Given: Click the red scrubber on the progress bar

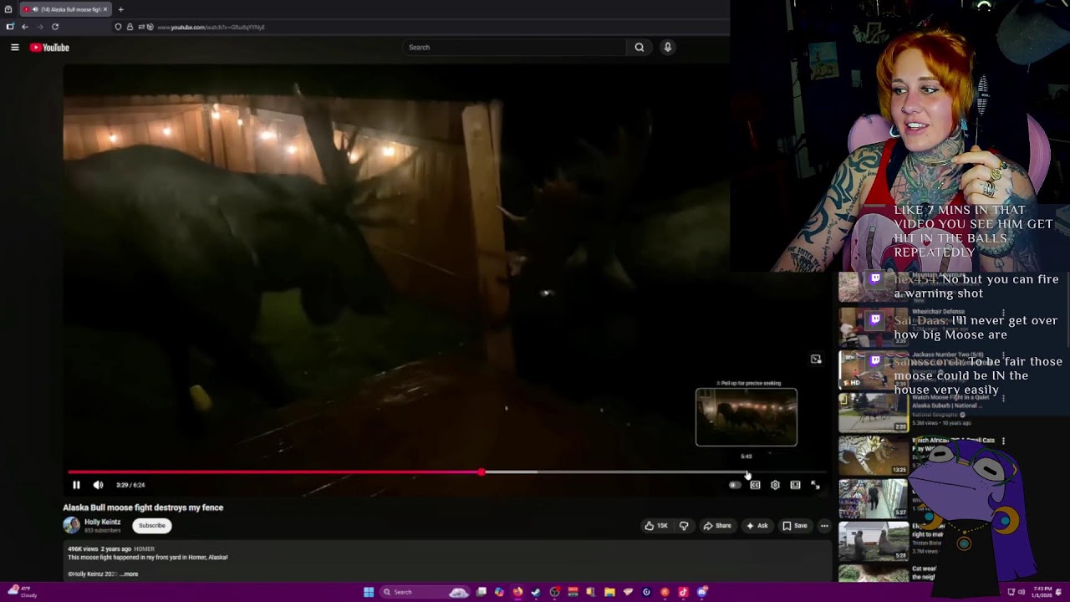Looking at the screenshot, I should tap(481, 472).
